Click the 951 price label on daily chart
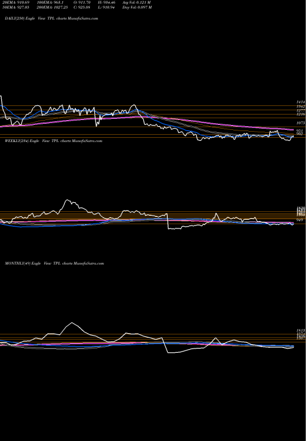 click(300, 131)
